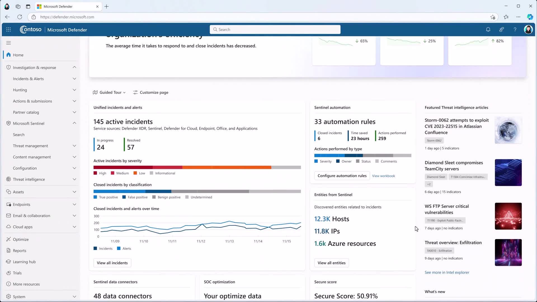Screen dimensions: 537x302
Task: Click the Trials icon in sidebar
Action: pyautogui.click(x=8, y=273)
